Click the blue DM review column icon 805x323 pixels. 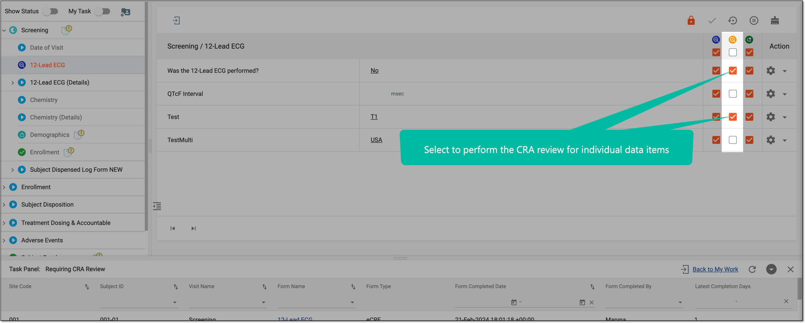716,40
